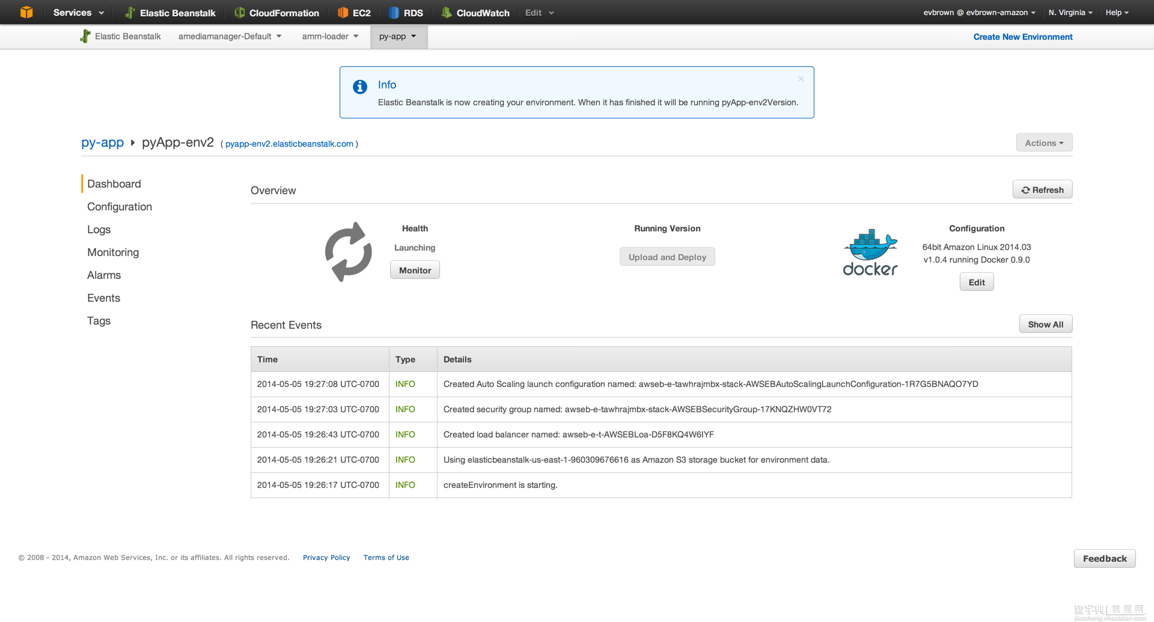The height and width of the screenshot is (622, 1154).
Task: Click the Feedback button
Action: click(1105, 558)
